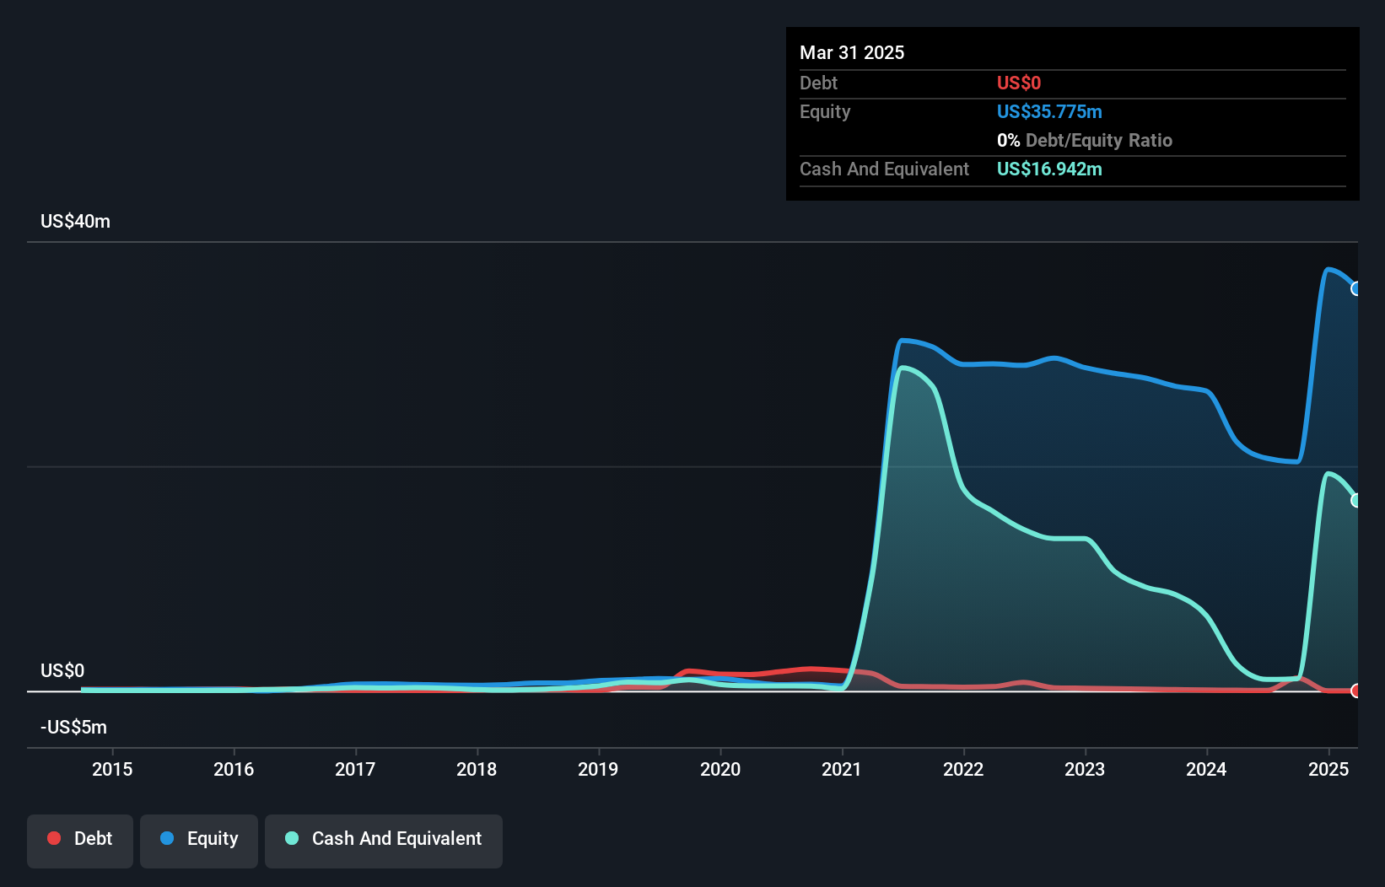Toggle the Cash And Equivalent legend button
The width and height of the screenshot is (1385, 887).
pos(384,841)
